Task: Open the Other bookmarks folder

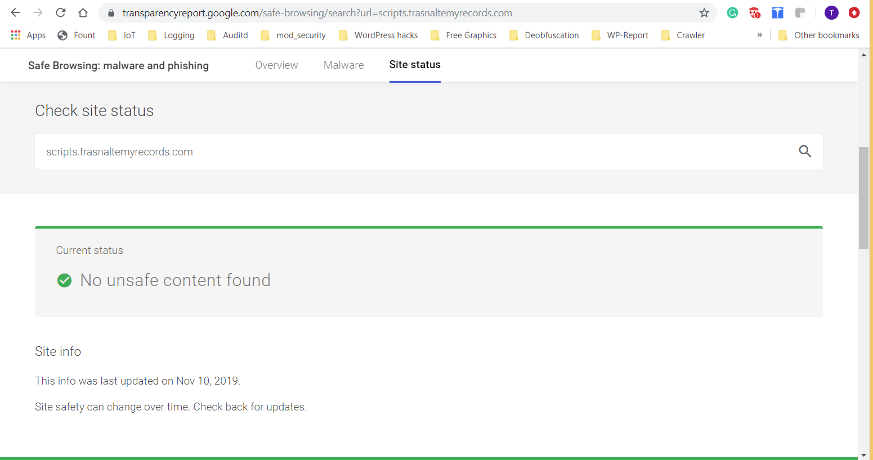Action: (819, 35)
